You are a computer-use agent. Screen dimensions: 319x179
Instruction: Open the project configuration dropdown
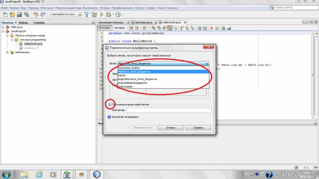(66, 15)
